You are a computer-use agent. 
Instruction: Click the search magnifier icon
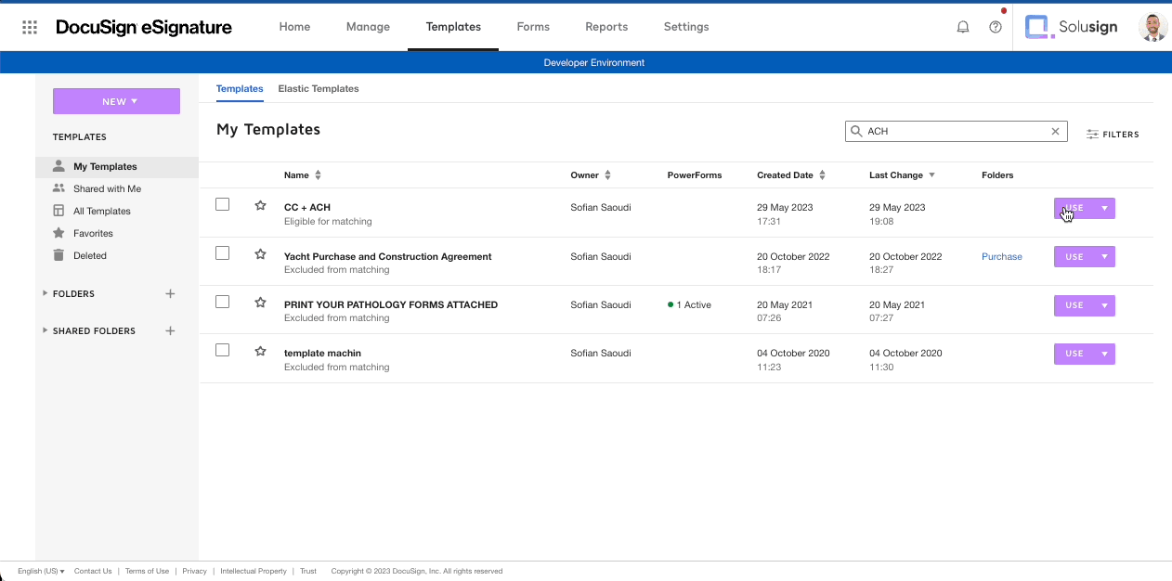click(855, 132)
